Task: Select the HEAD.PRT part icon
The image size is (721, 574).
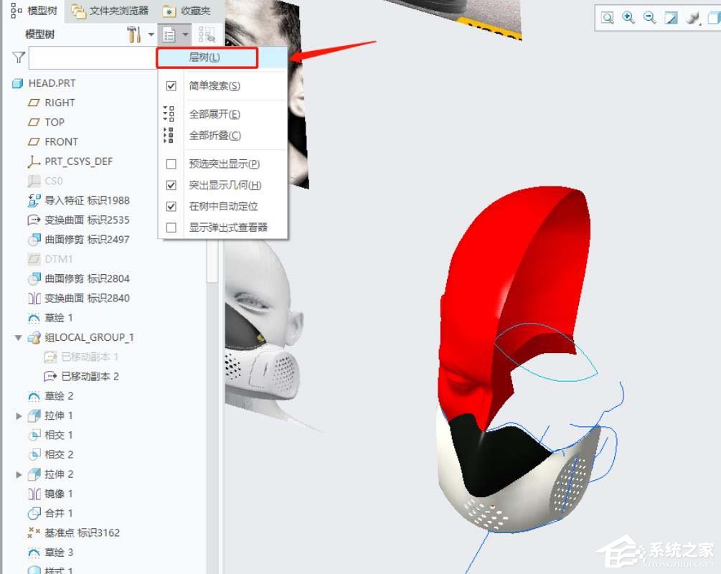Action: coord(17,83)
